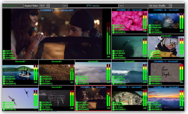The height and width of the screenshot is (114, 188).
Task: Click the Aspect Ratio label
Action: pyautogui.click(x=32, y=6)
